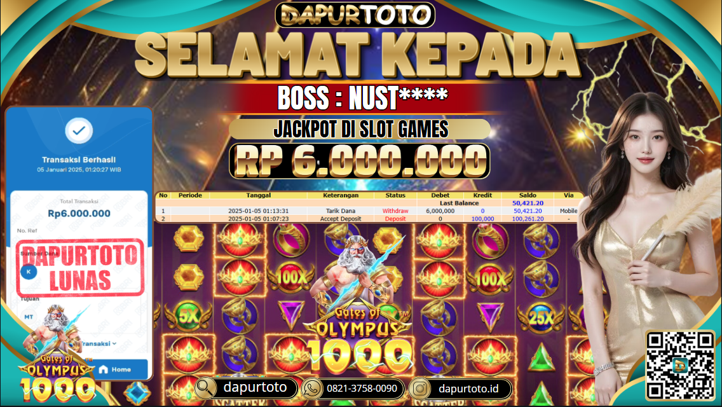722x407 pixels.
Task: Click the dapurtoto.id Instagram link
Action: tap(468, 389)
